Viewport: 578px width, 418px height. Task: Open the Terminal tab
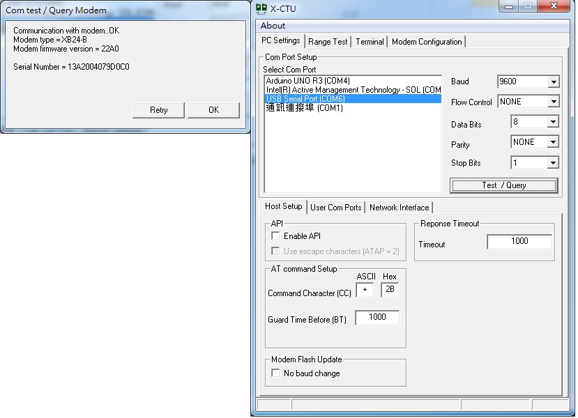(370, 42)
